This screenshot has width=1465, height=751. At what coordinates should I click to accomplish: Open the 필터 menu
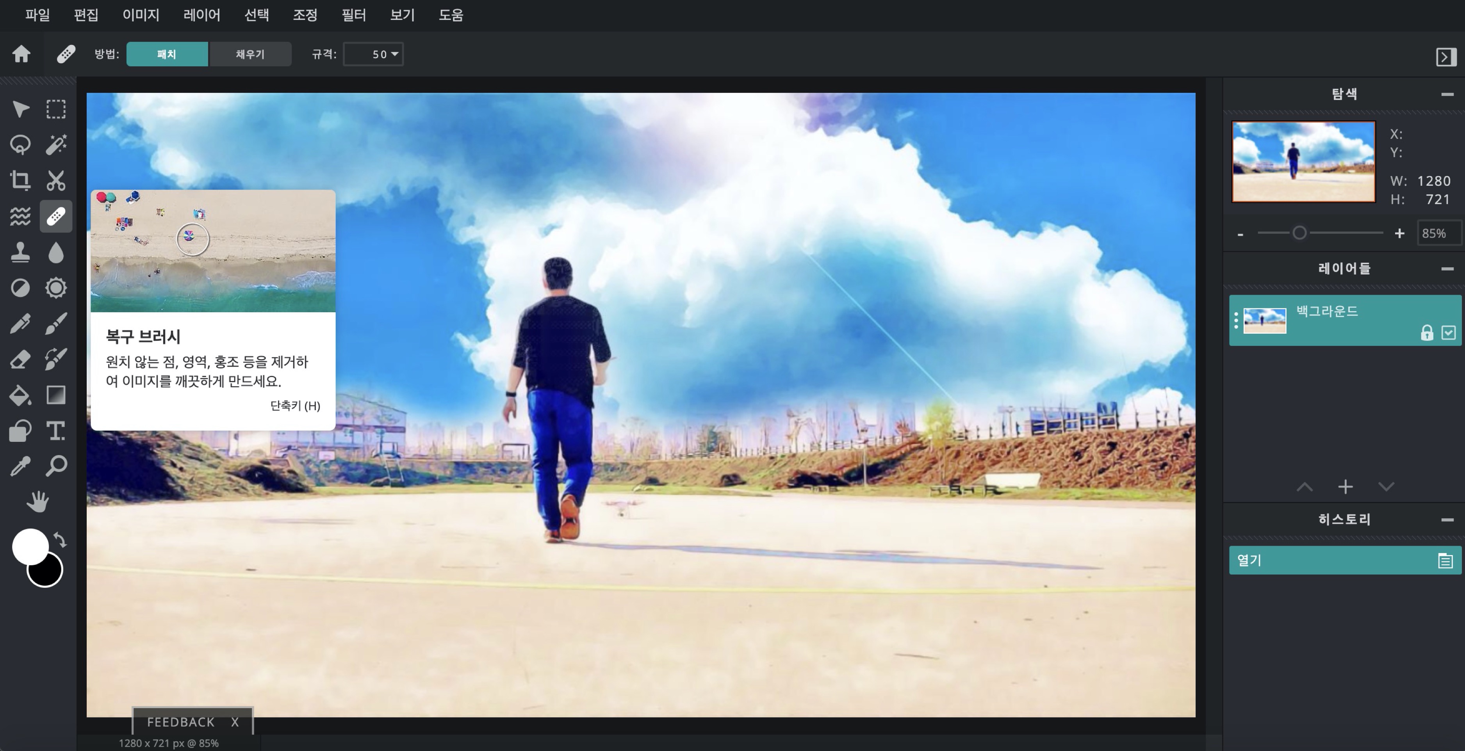[353, 15]
